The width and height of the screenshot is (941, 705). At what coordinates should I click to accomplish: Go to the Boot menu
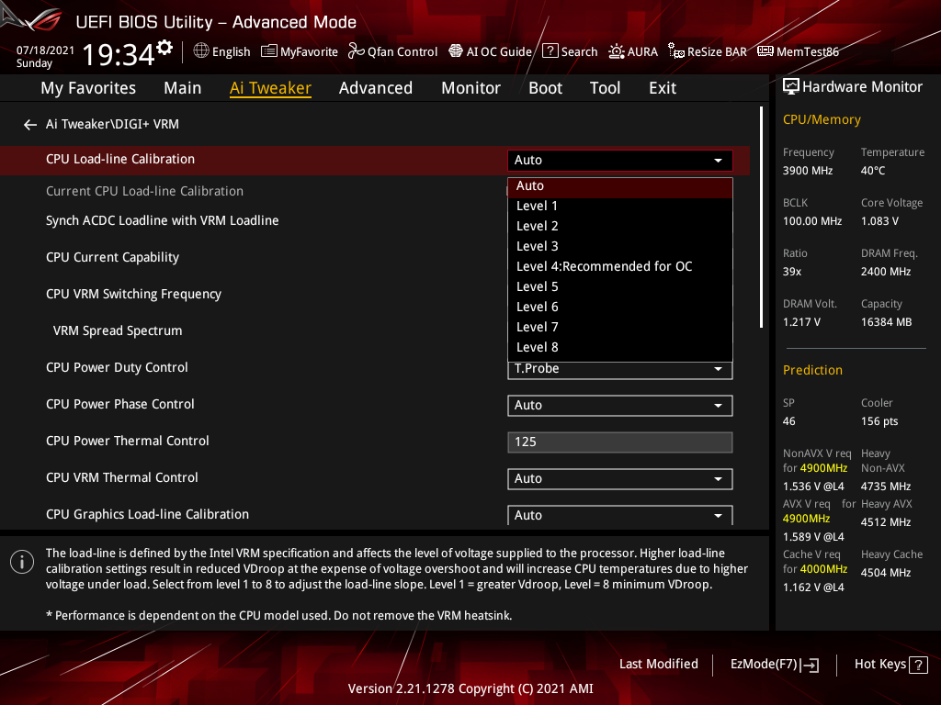(545, 87)
